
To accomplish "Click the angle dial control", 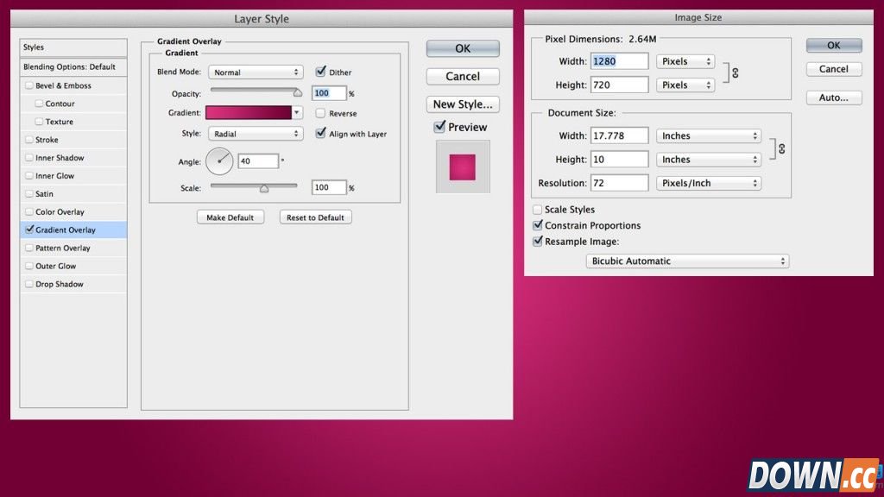I will click(219, 160).
